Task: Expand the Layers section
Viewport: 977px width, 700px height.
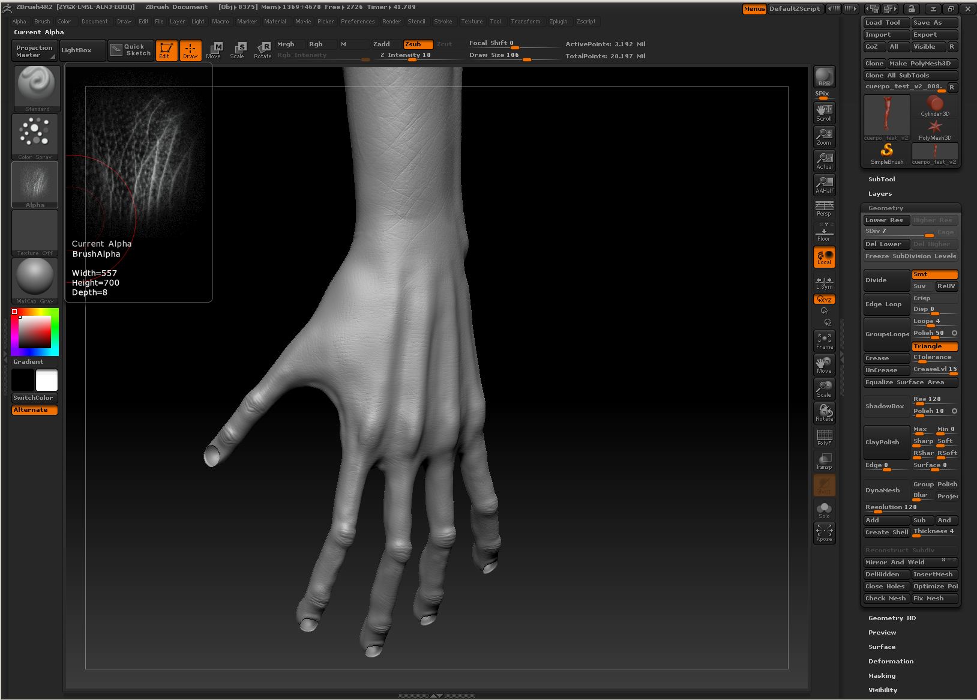Action: 880,194
